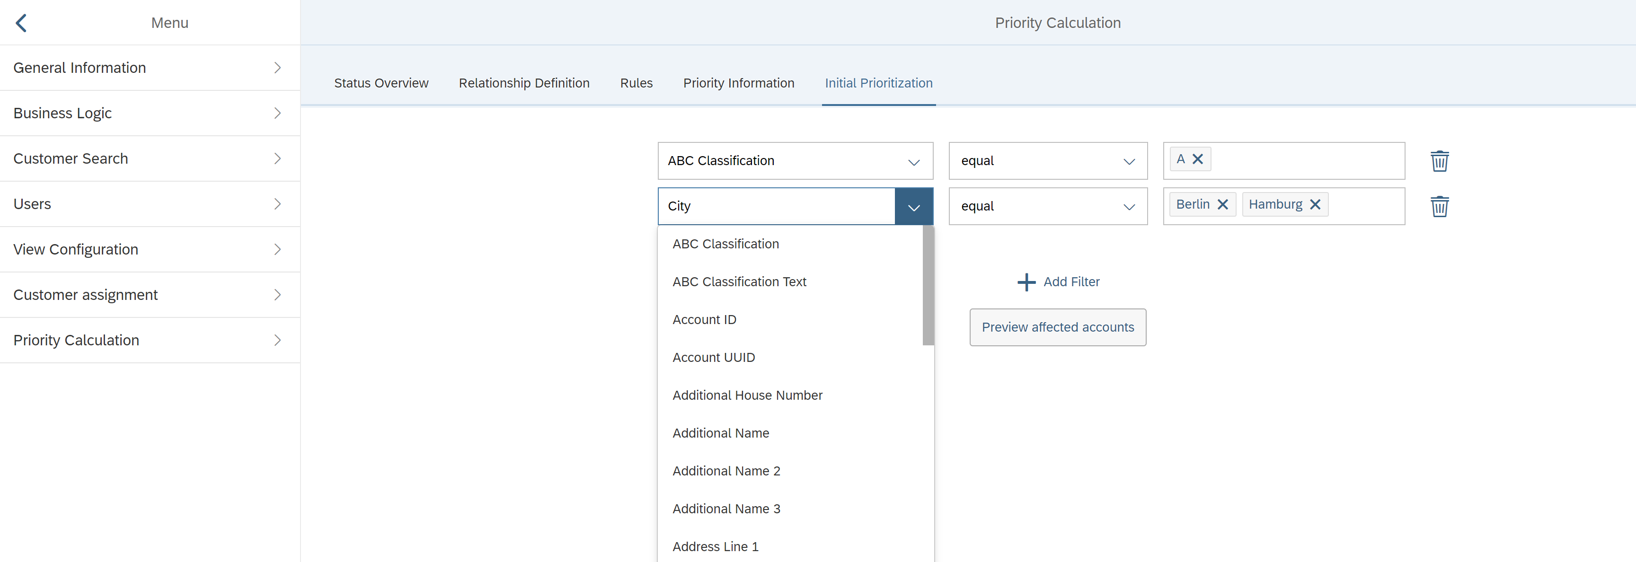Choose ABC Classification from dropdown list

click(790, 244)
